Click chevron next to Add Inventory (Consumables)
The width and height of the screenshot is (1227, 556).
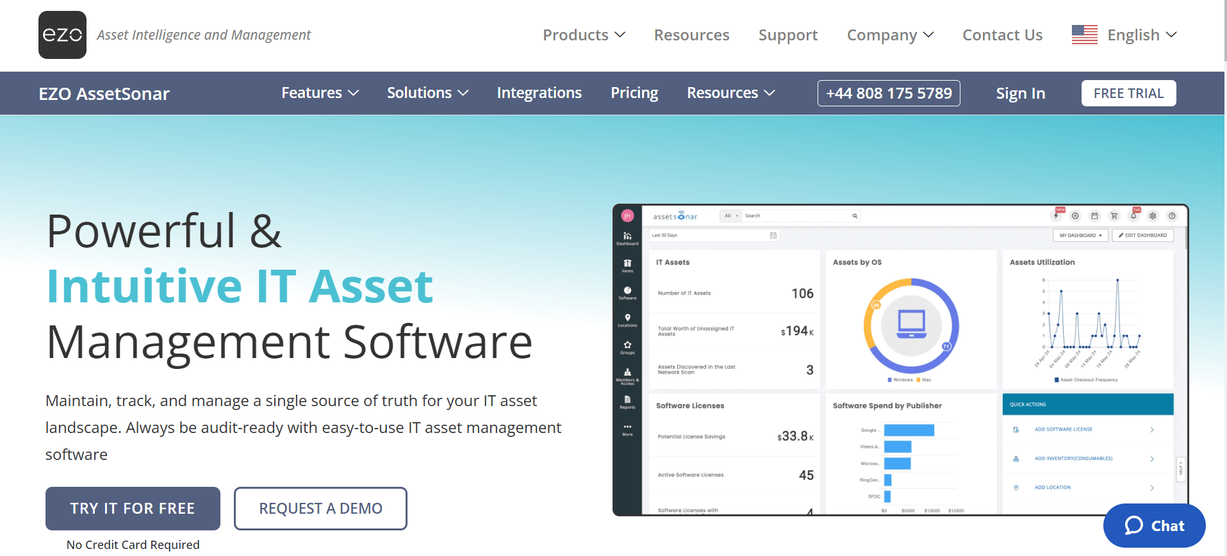[1152, 459]
